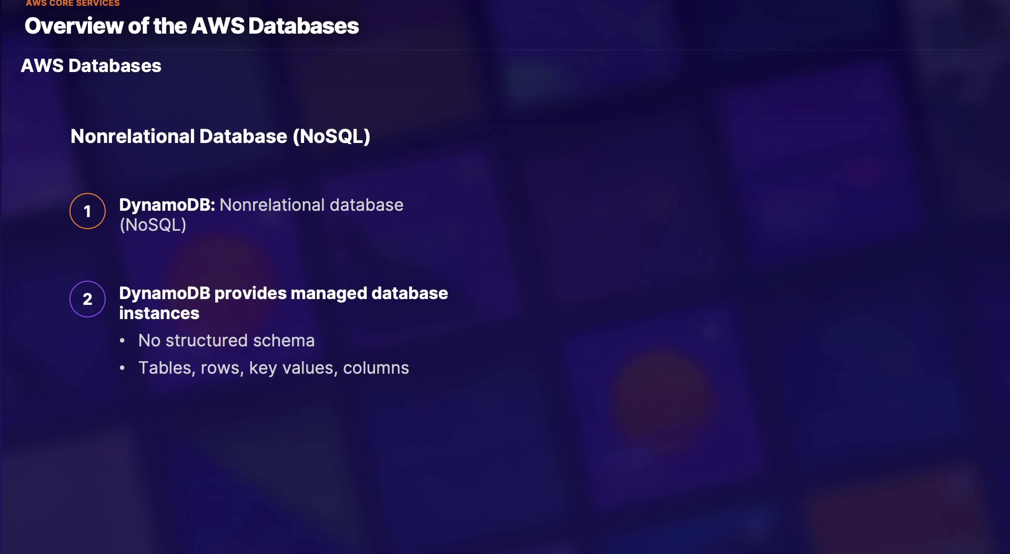Click the "(NoSQL)" text under item 1

(x=153, y=225)
